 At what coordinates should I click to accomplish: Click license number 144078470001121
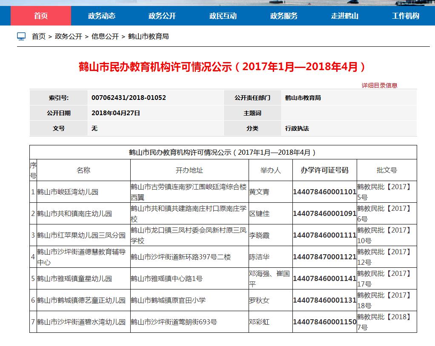(324, 257)
